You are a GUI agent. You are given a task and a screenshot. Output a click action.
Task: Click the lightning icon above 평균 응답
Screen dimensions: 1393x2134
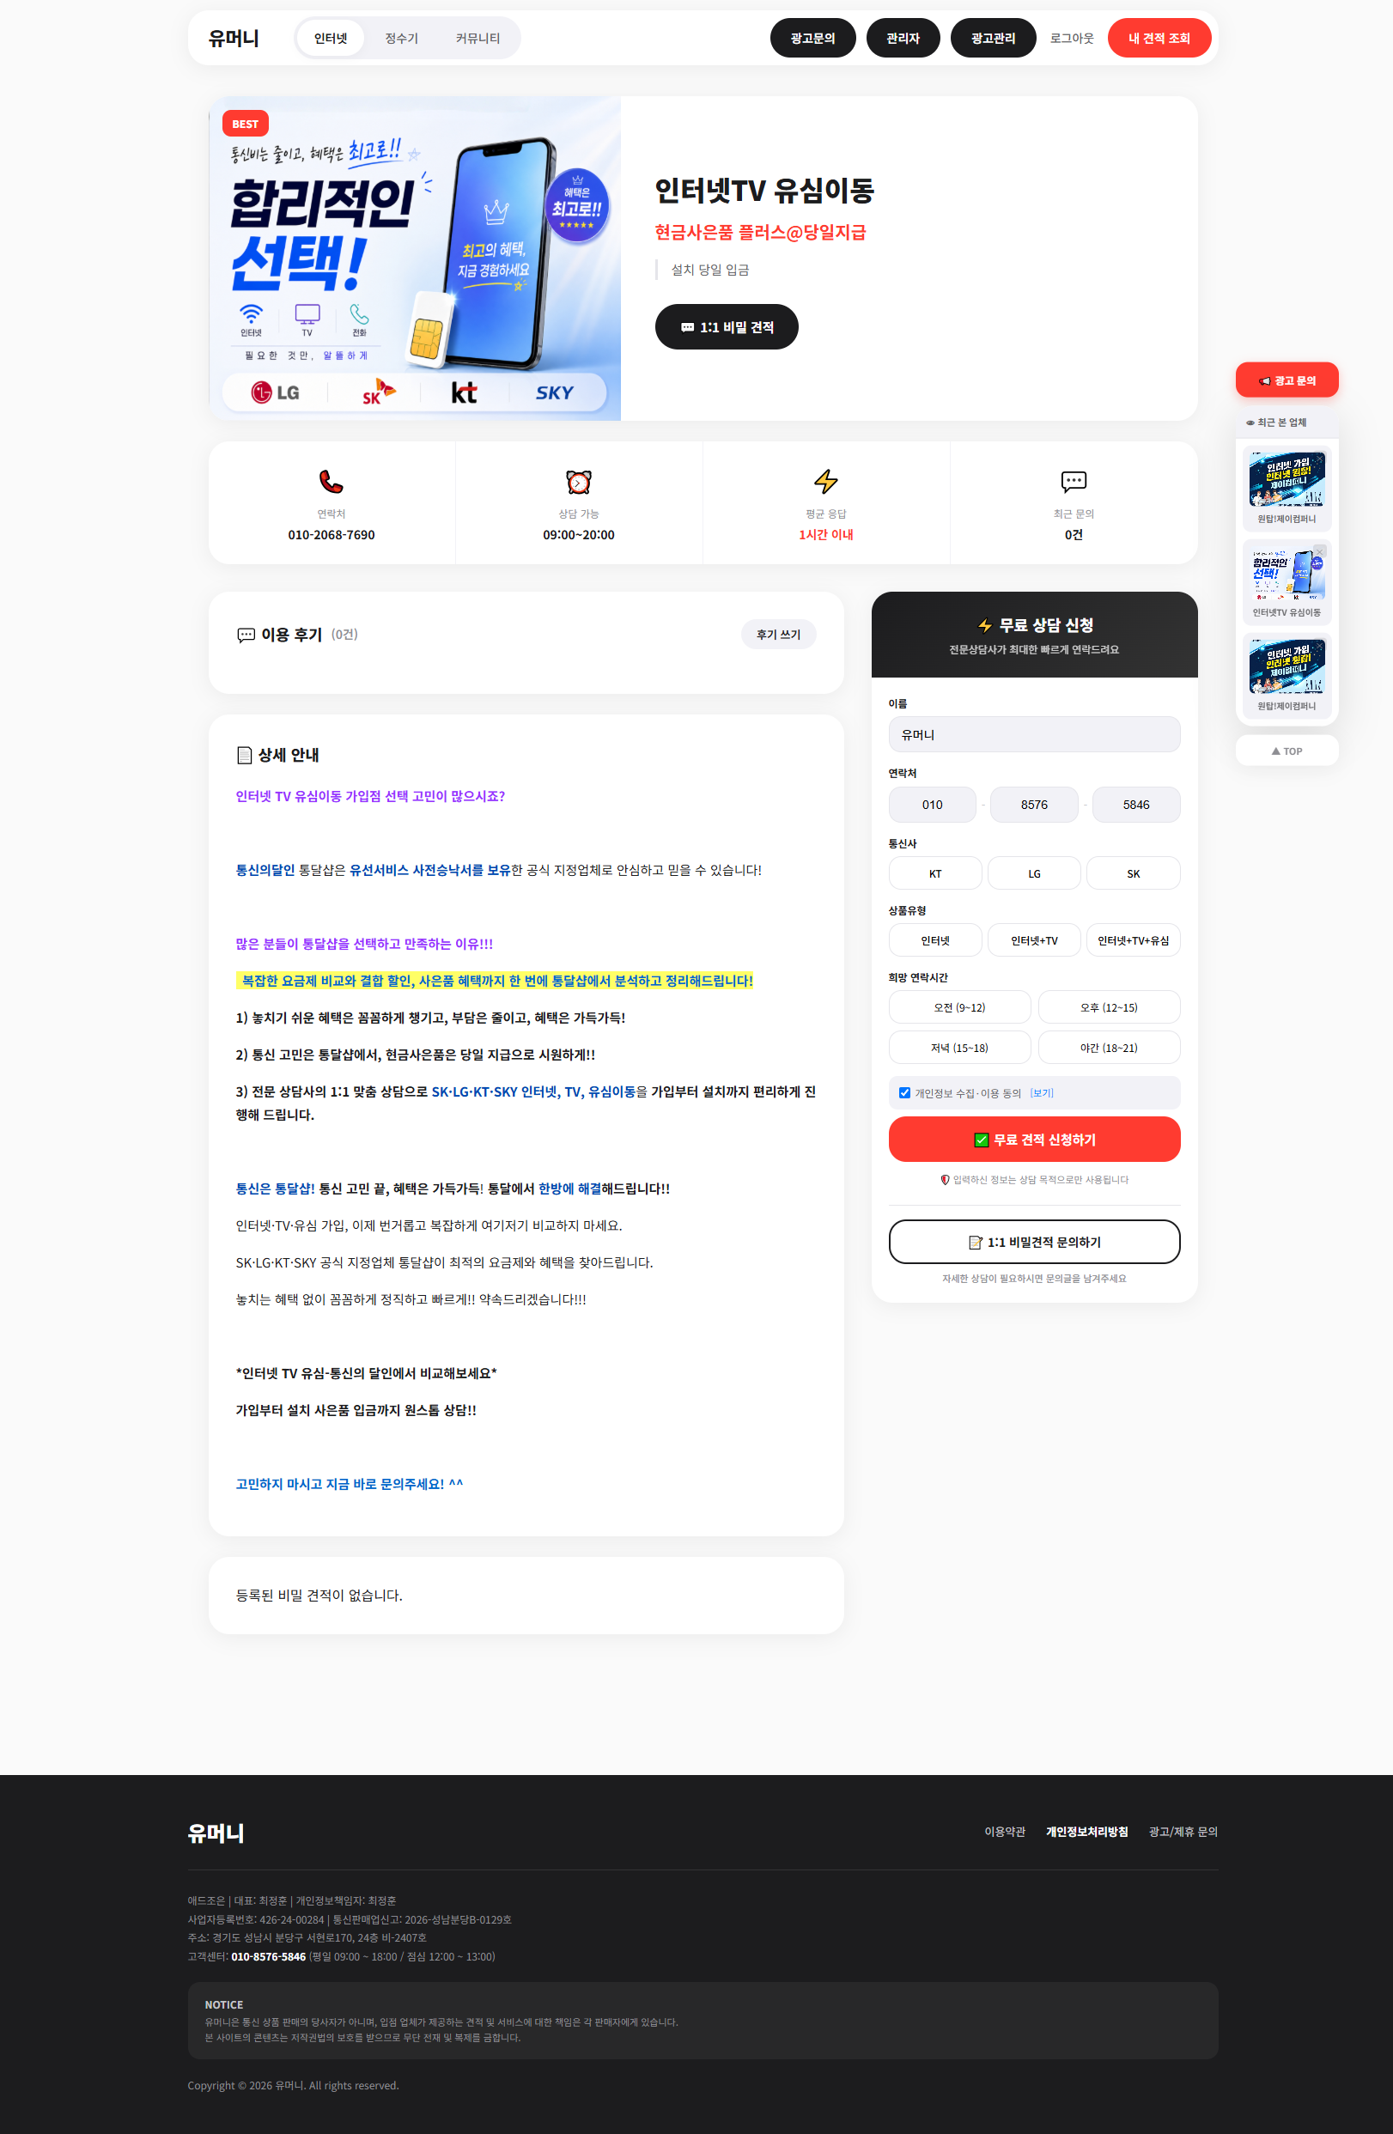(x=826, y=482)
